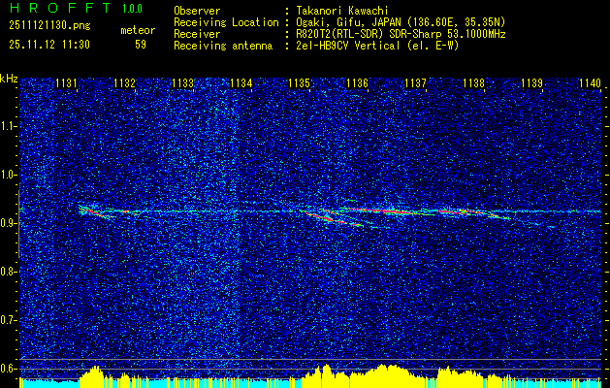610x388 pixels.
Task: Select receiver text R820T2(RTL-SDR) SDR-Sharp 53.1000MHz
Action: tap(401, 34)
